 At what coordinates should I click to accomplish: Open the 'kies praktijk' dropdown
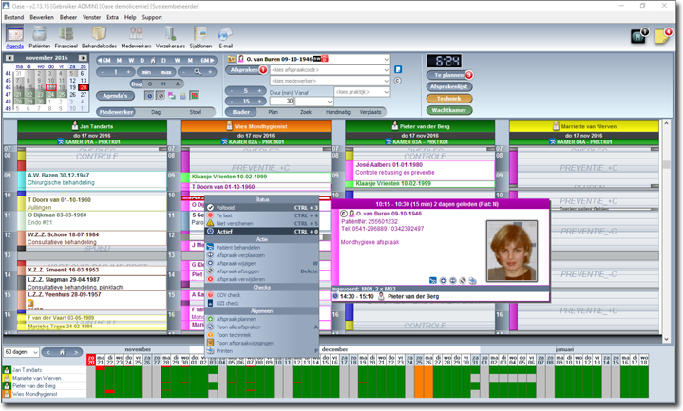pyautogui.click(x=386, y=92)
